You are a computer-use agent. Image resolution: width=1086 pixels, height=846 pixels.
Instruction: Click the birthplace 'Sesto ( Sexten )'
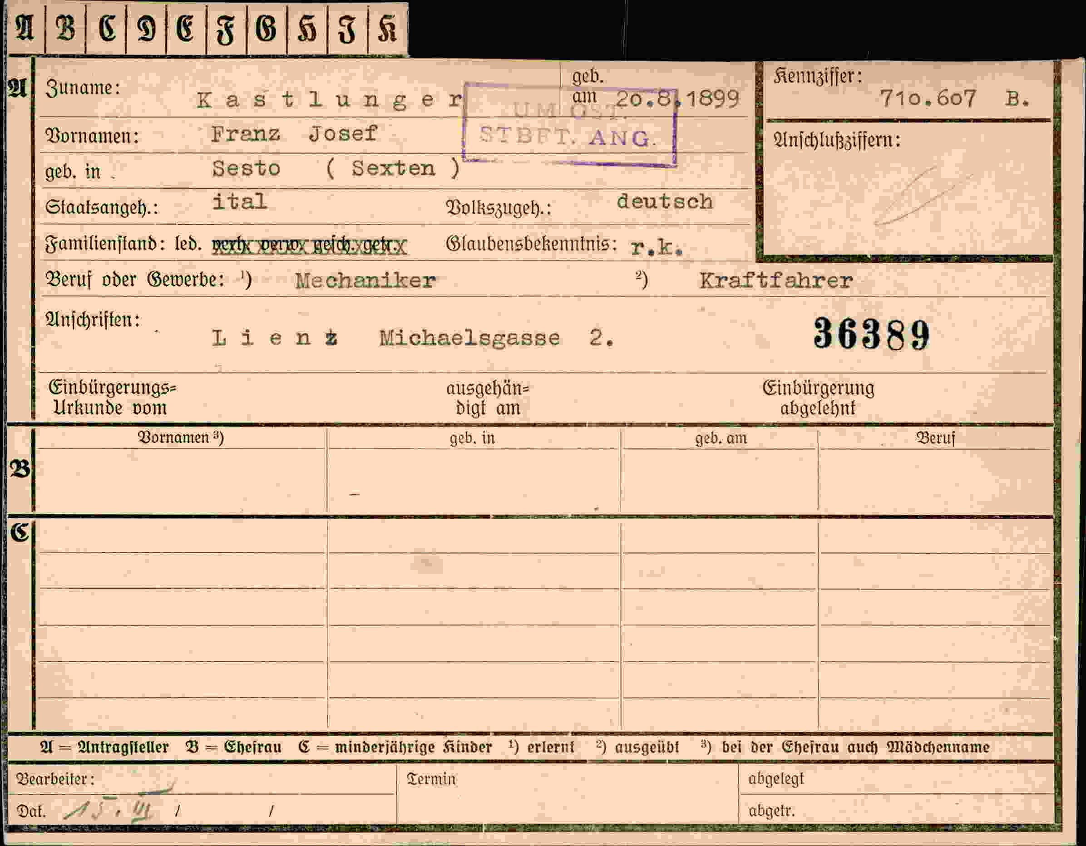pyautogui.click(x=336, y=168)
